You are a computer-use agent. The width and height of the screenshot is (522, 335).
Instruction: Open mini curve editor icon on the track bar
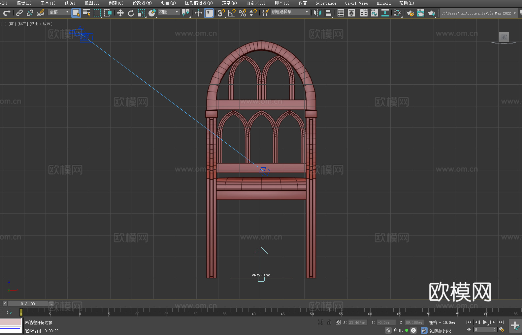pyautogui.click(x=9, y=312)
